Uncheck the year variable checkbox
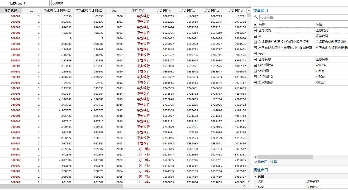Image resolution: width=348 pixels, height=190 pixels. 255,53
